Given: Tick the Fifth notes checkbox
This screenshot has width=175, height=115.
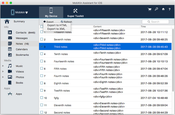Looking at the screenshot, I should click(42, 68).
